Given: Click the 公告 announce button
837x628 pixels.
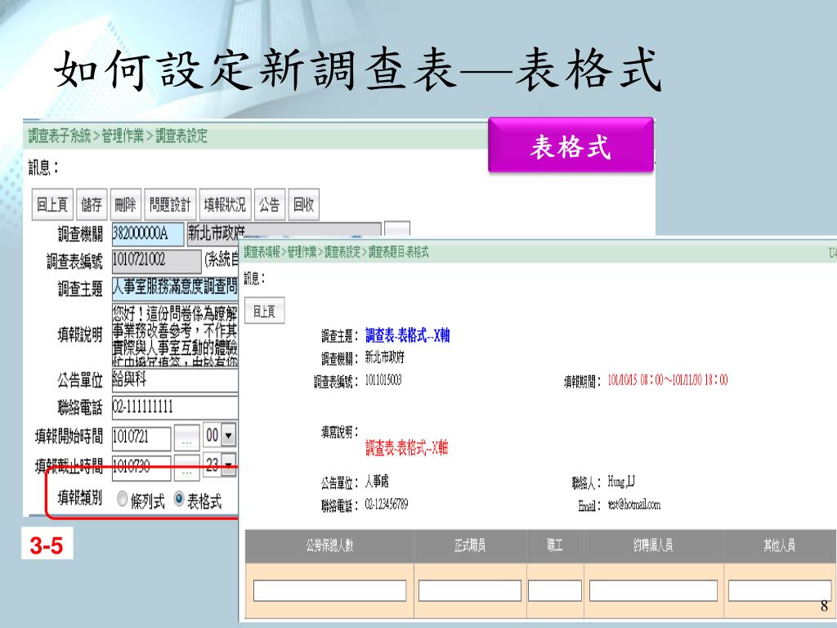Looking at the screenshot, I should pyautogui.click(x=270, y=204).
